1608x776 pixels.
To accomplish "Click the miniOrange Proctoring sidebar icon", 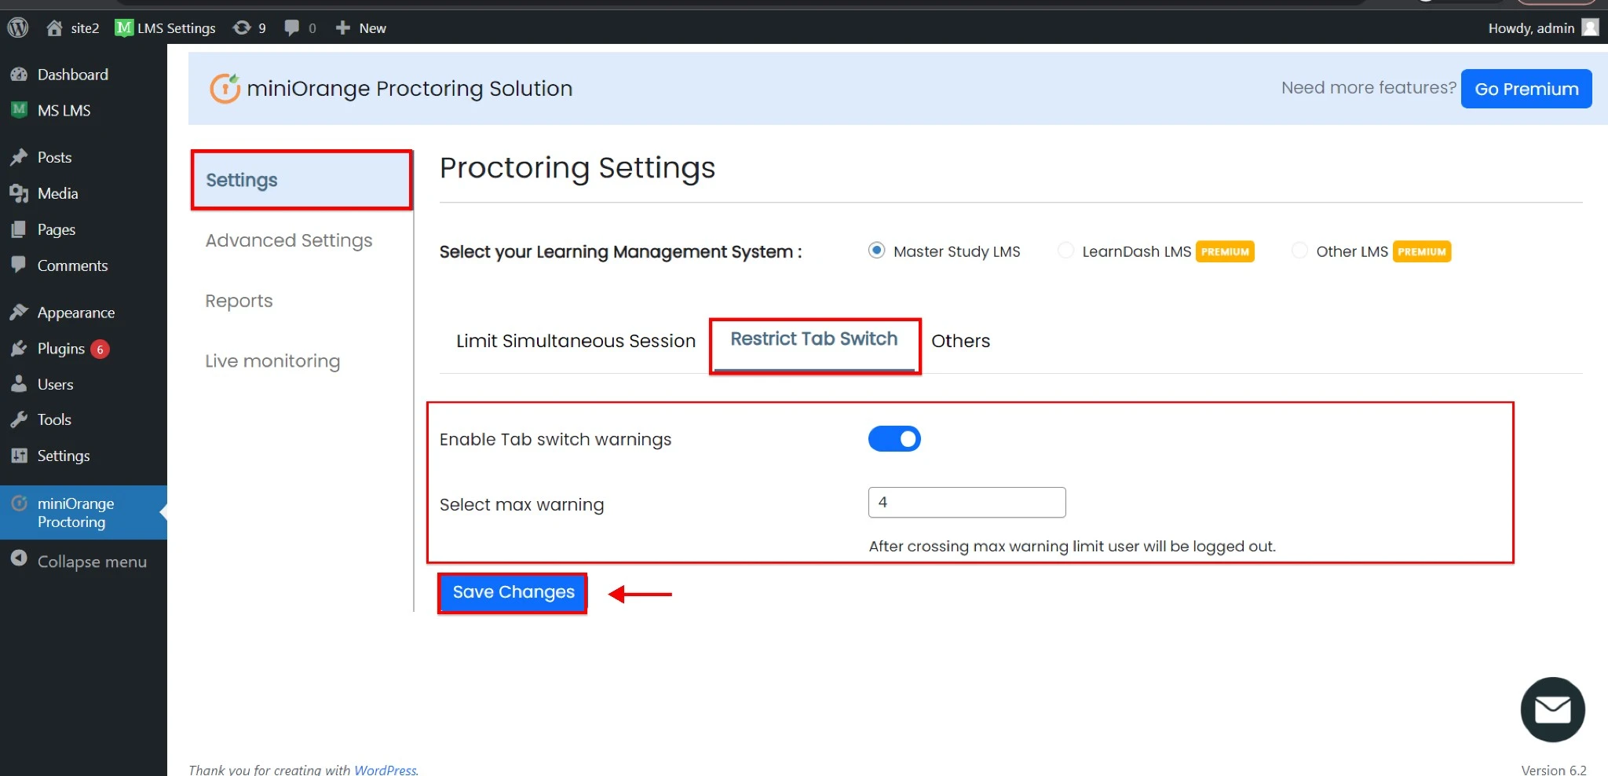I will click(19, 503).
